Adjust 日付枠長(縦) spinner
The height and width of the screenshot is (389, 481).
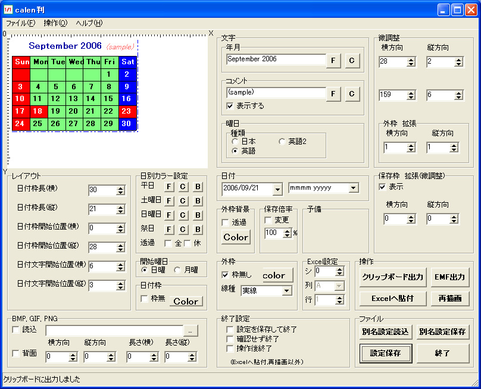pos(121,210)
